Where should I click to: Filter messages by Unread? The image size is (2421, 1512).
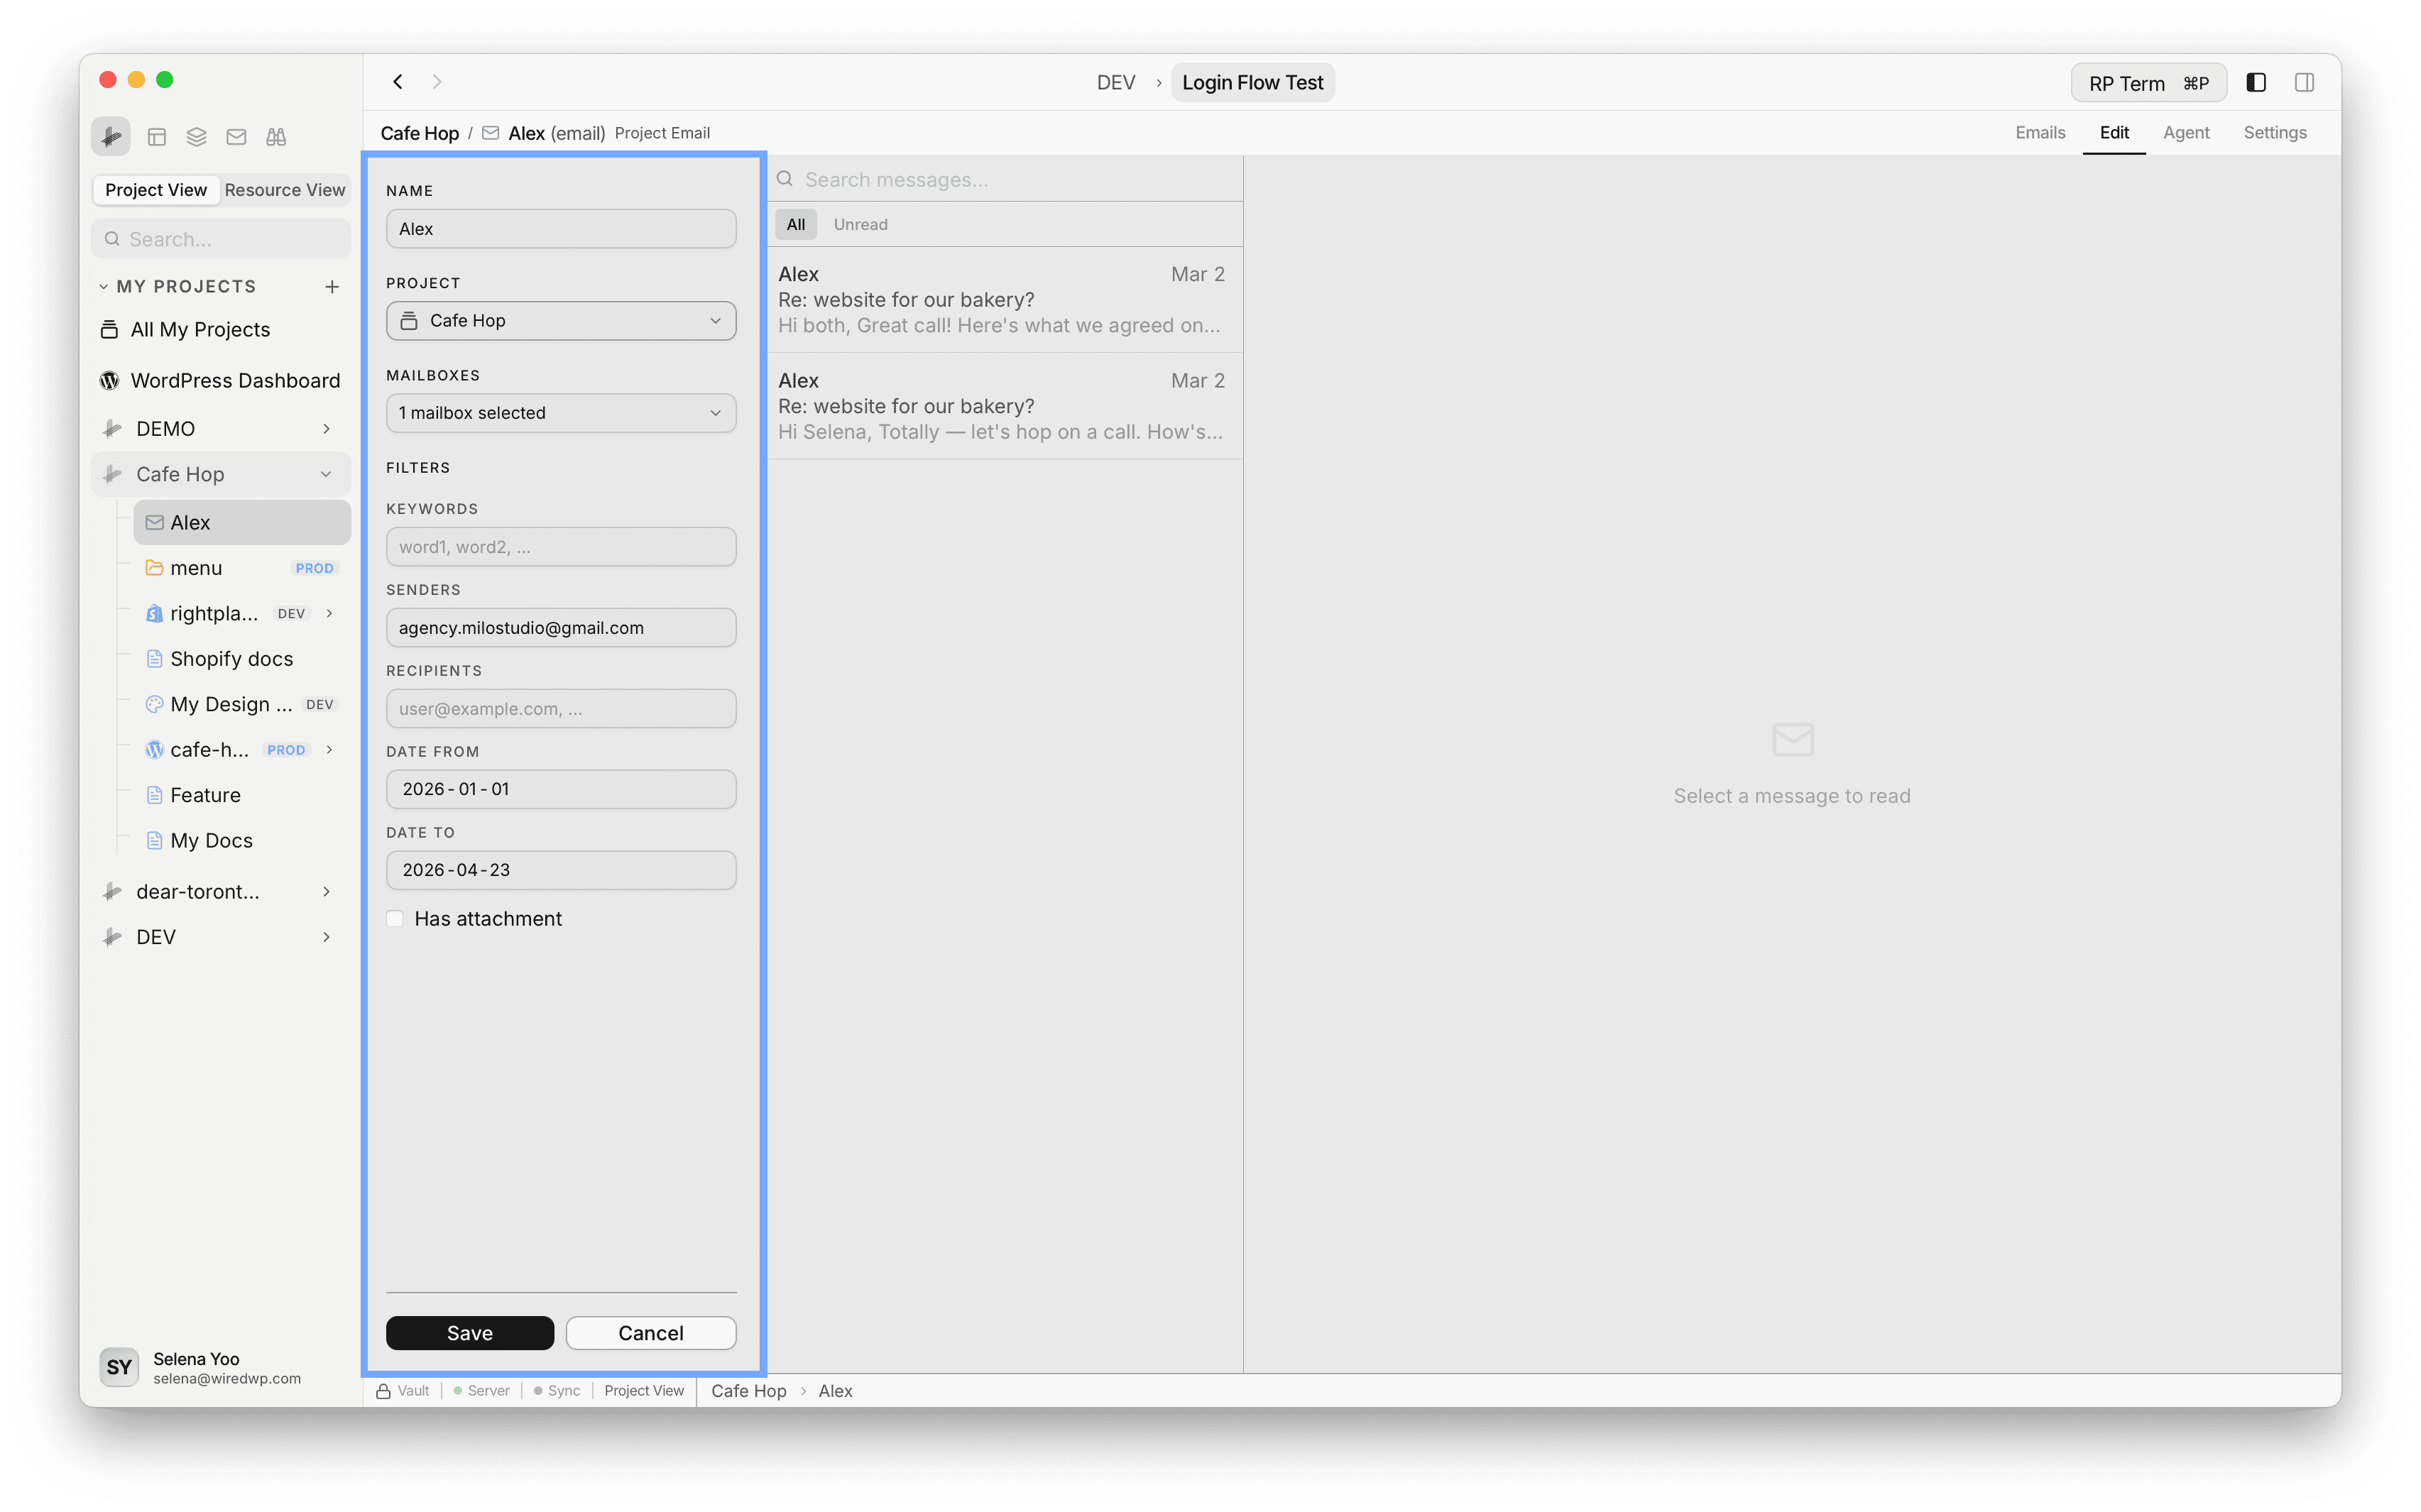[861, 225]
